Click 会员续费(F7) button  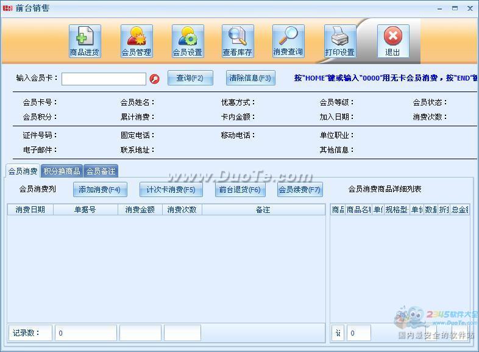299,190
